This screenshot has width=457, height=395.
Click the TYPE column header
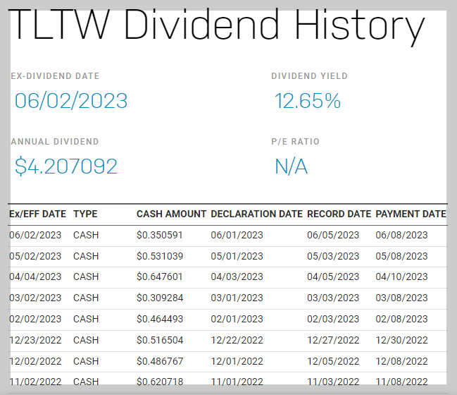point(85,214)
